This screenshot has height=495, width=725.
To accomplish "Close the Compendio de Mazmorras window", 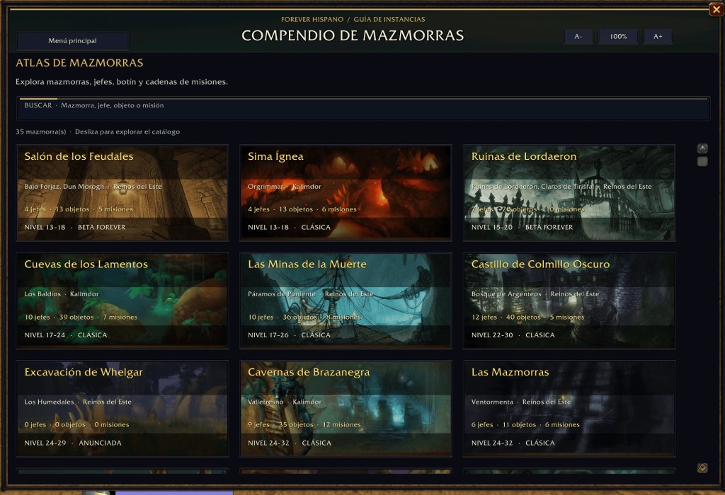I will pyautogui.click(x=717, y=9).
